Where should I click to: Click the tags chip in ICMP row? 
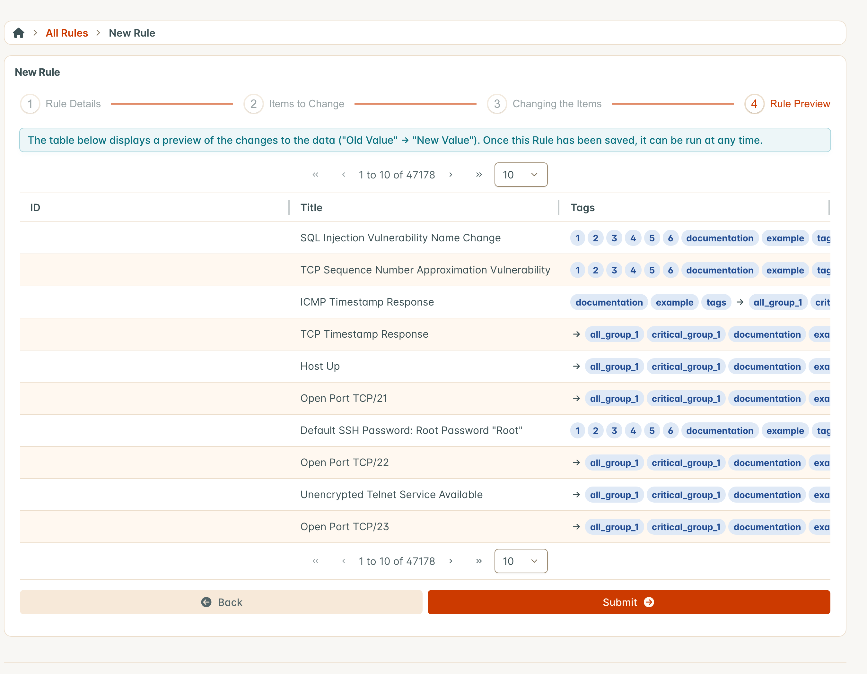[x=716, y=302]
